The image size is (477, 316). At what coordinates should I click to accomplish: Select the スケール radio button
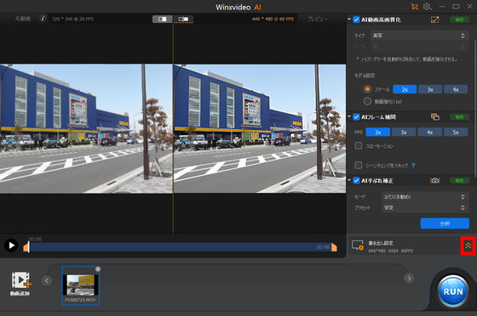367,89
